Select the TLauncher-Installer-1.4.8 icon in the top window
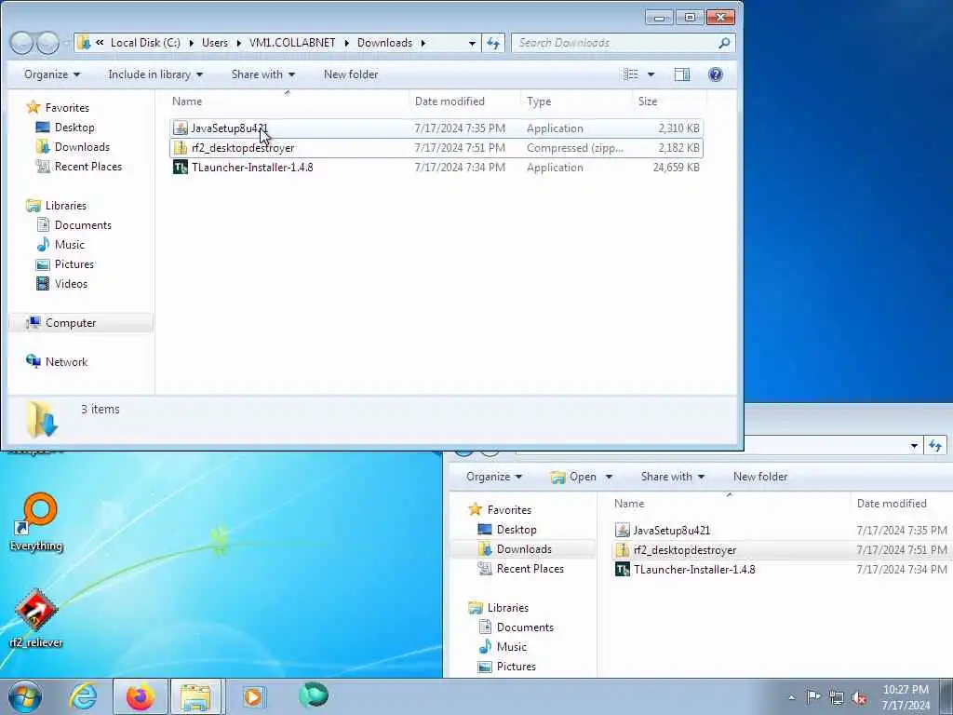Image resolution: width=953 pixels, height=715 pixels. point(180,168)
